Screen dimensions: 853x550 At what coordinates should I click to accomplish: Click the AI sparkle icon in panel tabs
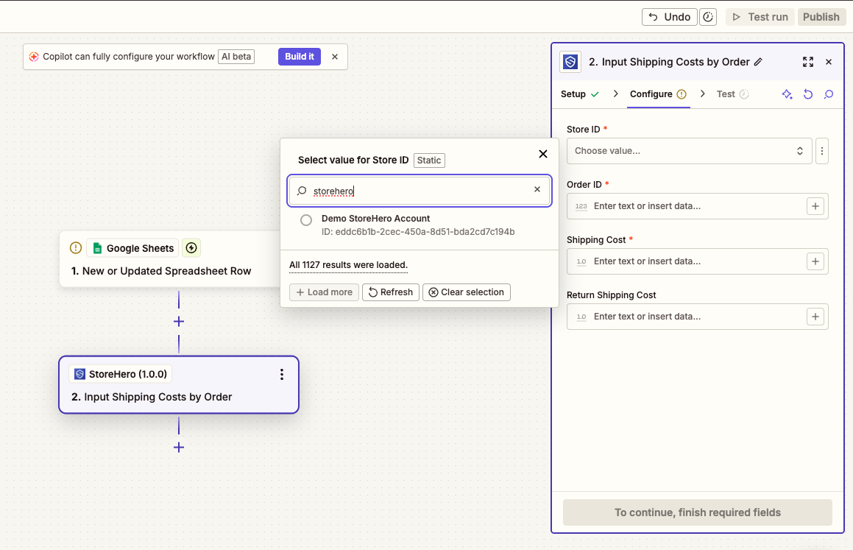point(787,94)
